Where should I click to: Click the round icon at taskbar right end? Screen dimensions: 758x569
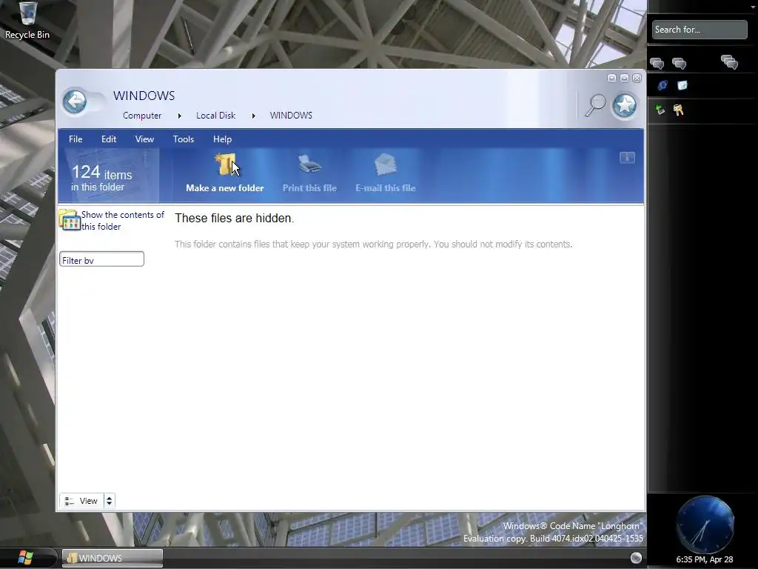[x=636, y=558]
